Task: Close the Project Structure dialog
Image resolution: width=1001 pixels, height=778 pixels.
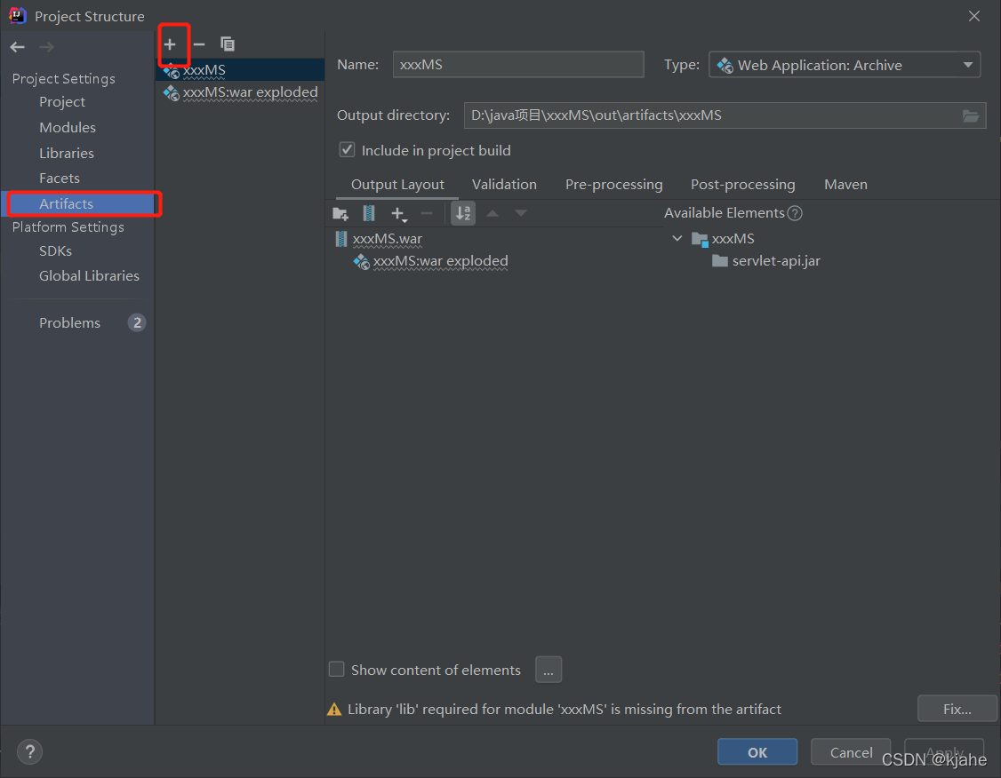Action: point(973,16)
